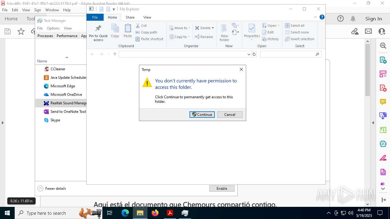Select the Home ribbon tab
This screenshot has width=390, height=219.
click(x=112, y=17)
